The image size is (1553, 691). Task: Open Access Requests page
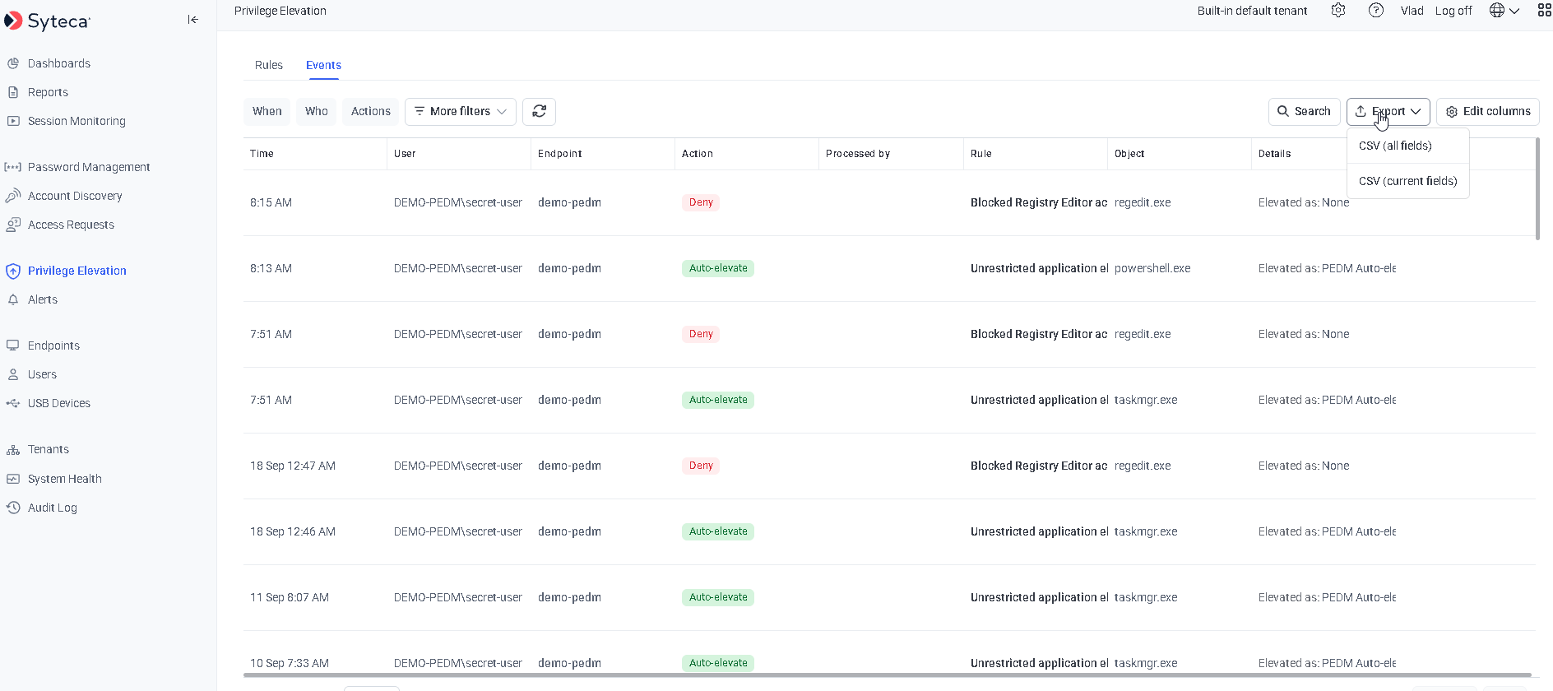(x=71, y=225)
